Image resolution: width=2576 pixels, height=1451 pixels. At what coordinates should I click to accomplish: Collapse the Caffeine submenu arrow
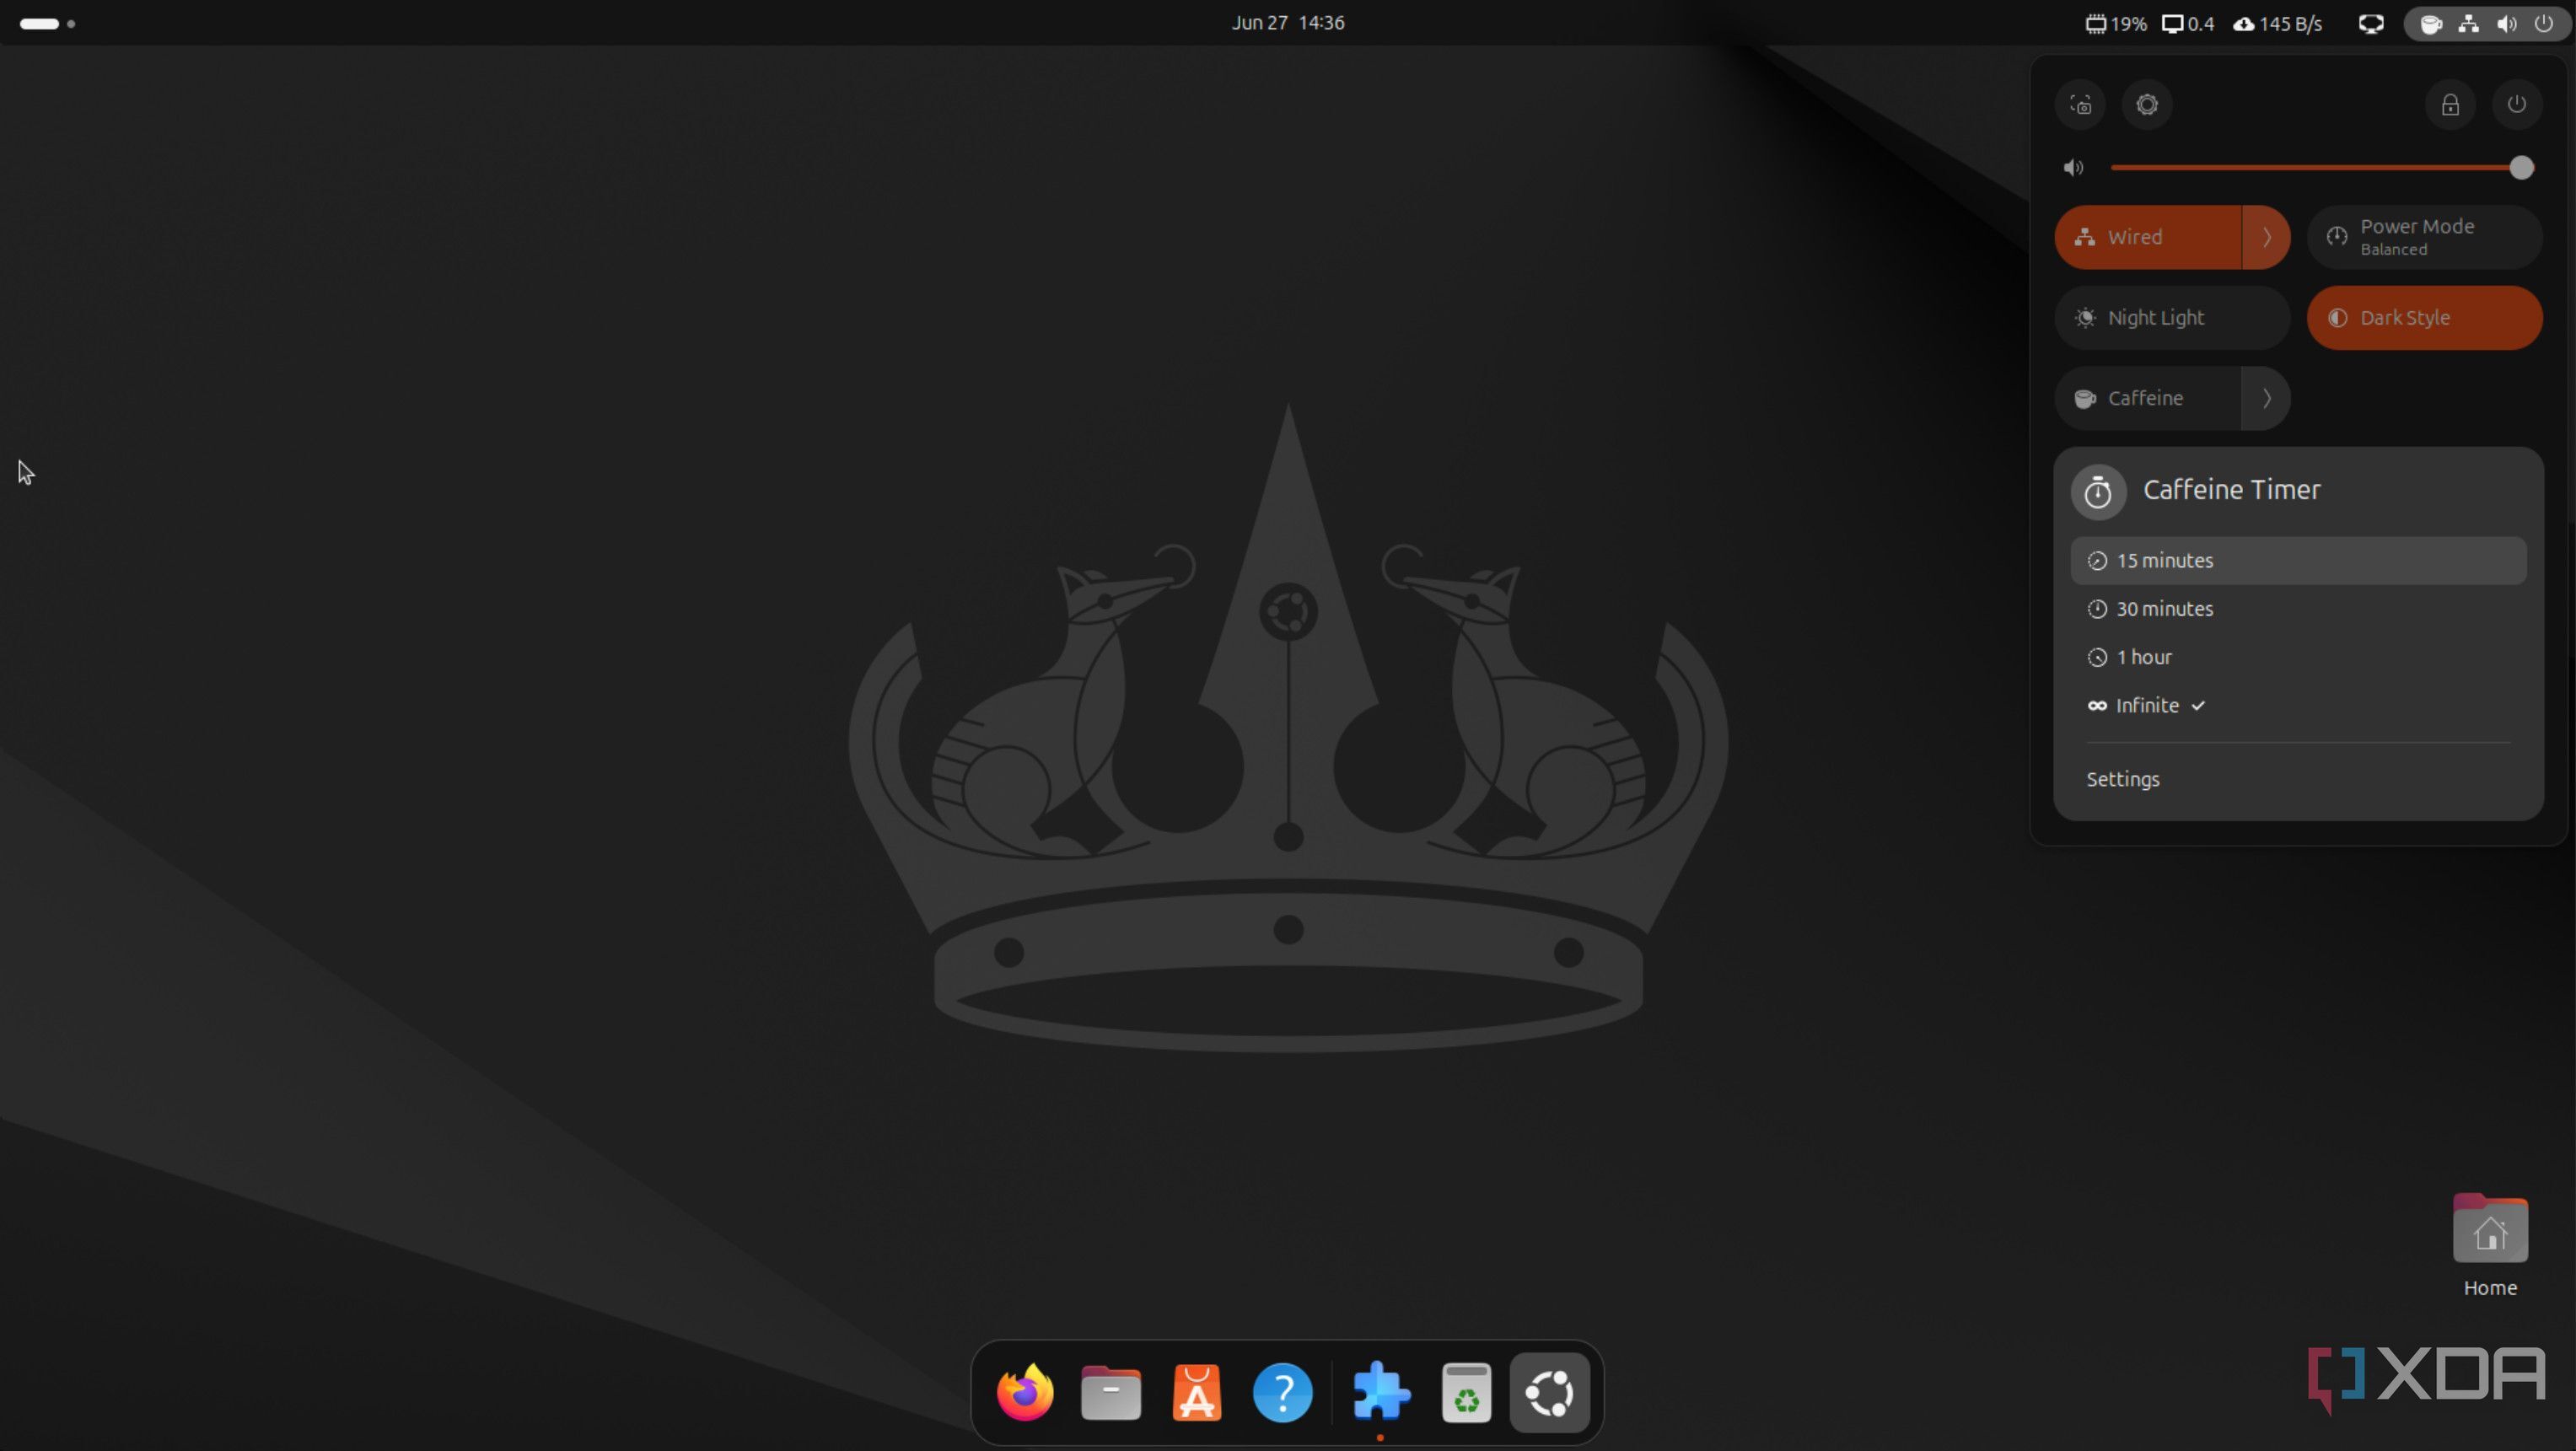[2266, 398]
